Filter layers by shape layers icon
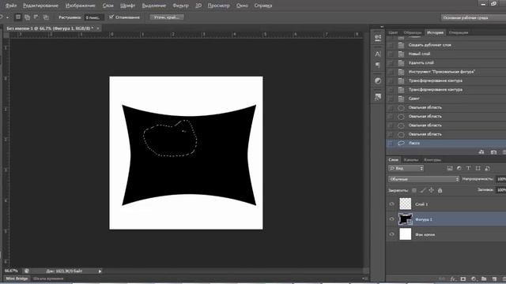Viewport: 506px width, 284px height. (x=478, y=168)
